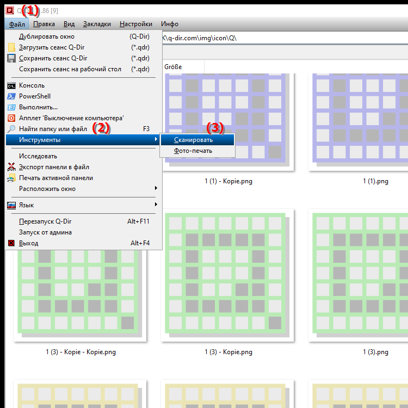Click the export icon beside Экспорт панели в файл
Viewport: 408px width, 408px height.
11,167
